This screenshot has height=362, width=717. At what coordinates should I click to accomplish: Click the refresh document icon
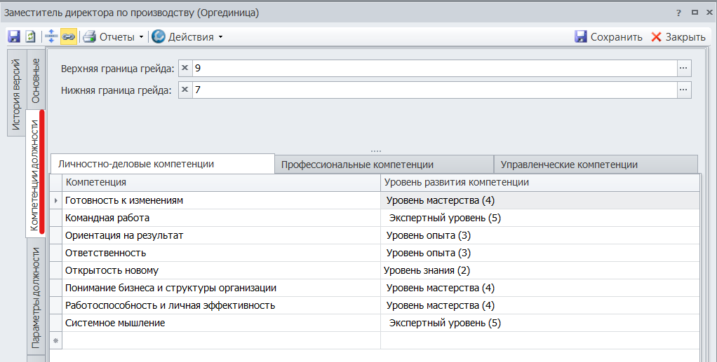click(x=30, y=36)
